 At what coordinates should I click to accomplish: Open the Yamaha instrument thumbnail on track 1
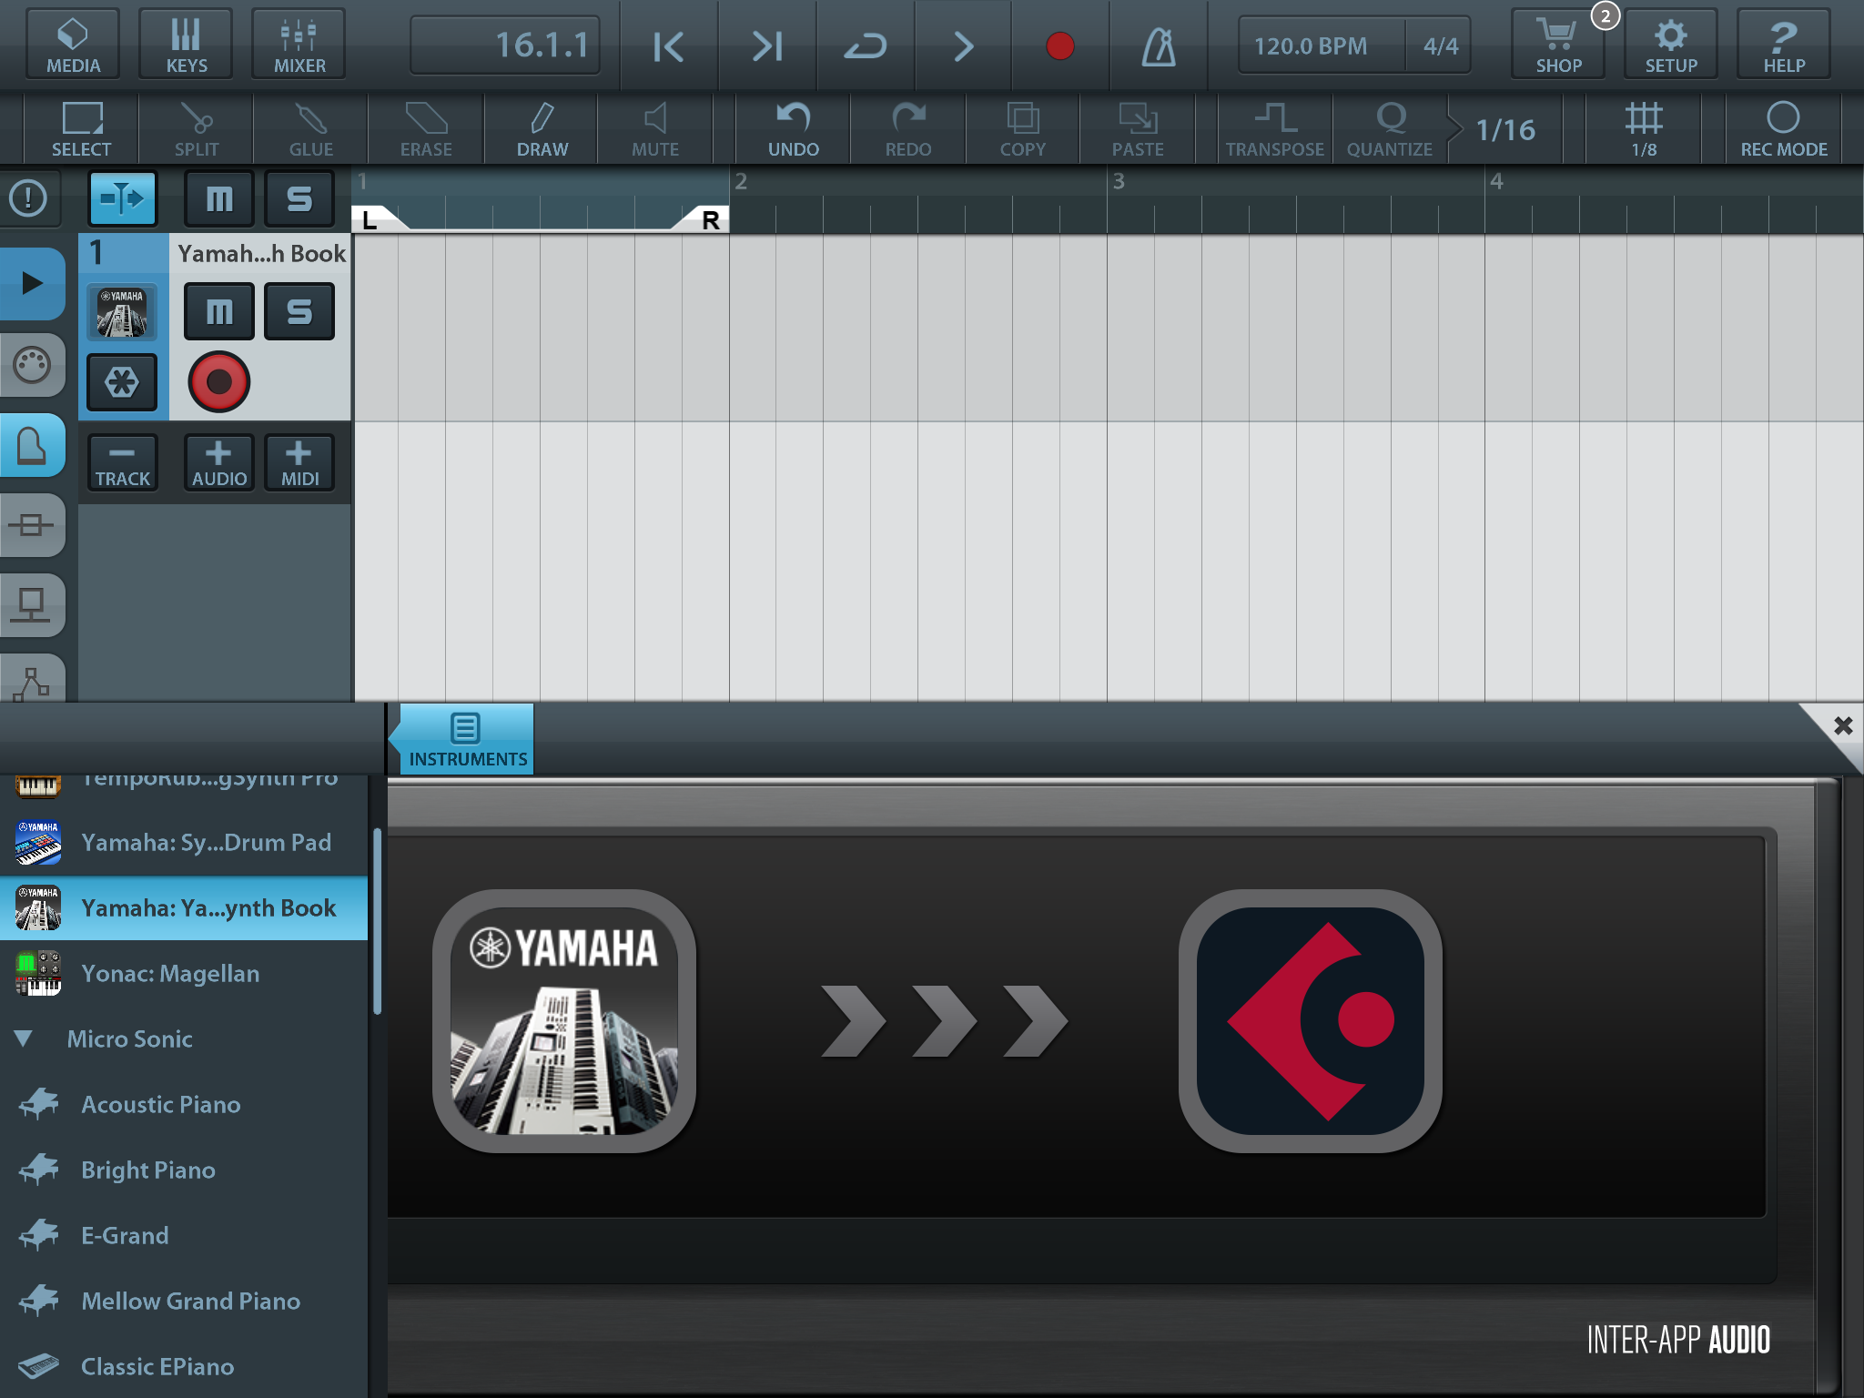pos(122,312)
